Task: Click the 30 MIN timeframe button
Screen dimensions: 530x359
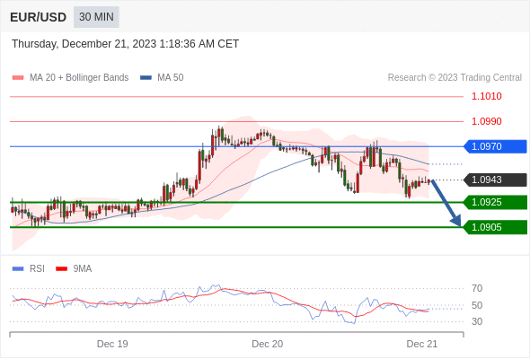Action: coord(96,17)
